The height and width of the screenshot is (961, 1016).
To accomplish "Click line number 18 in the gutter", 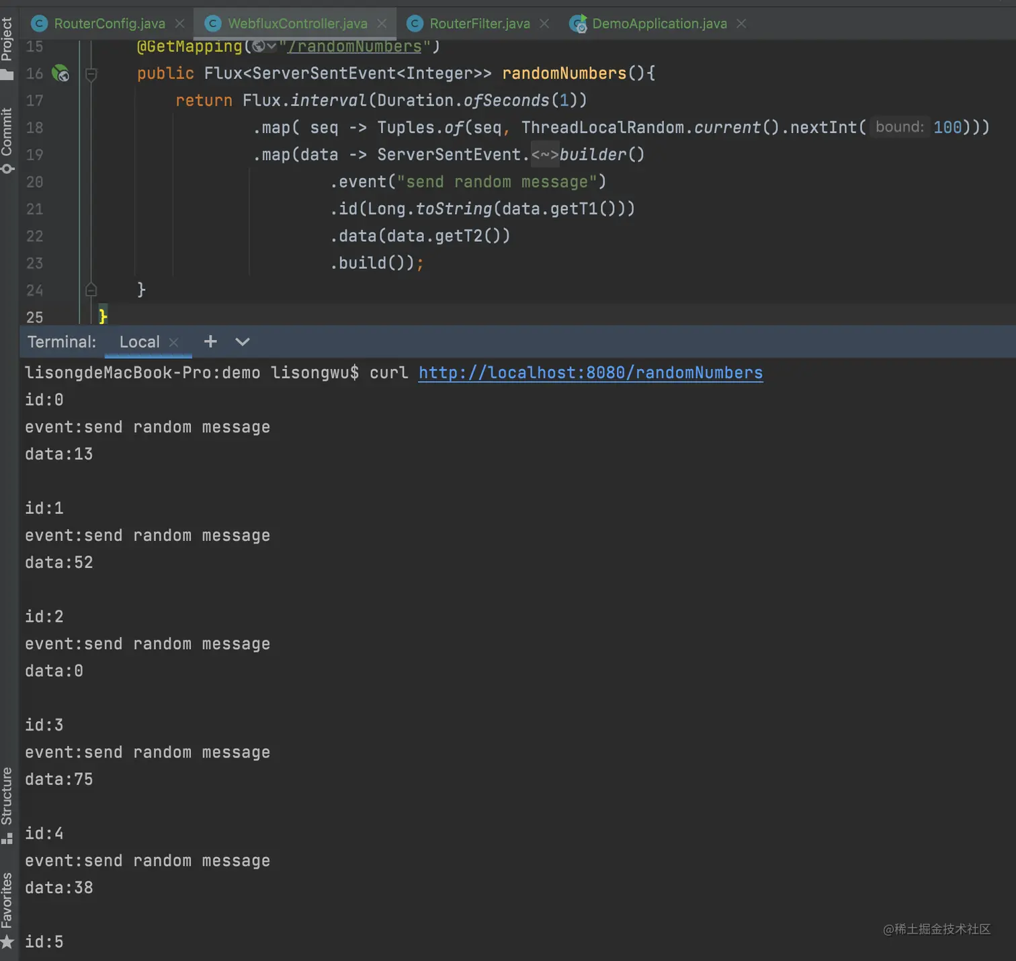I will [34, 128].
